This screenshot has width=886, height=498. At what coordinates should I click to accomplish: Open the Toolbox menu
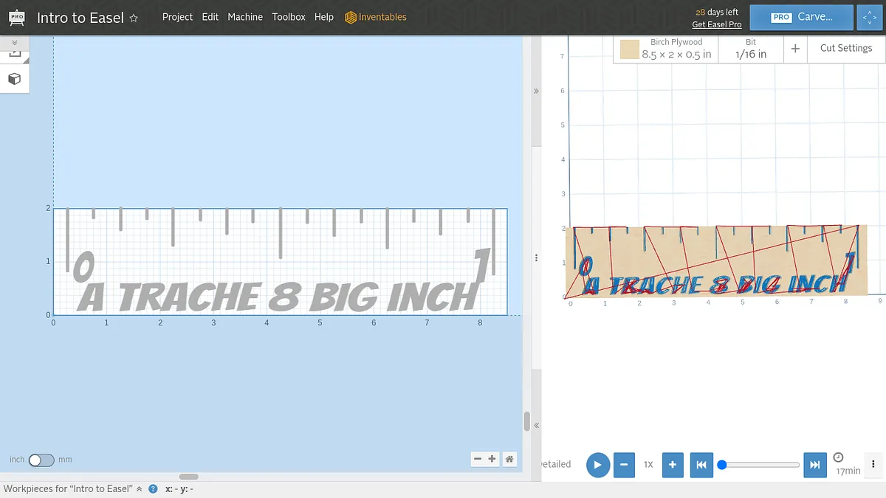point(288,17)
